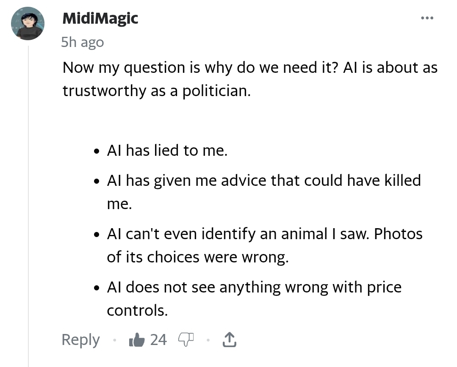The height and width of the screenshot is (367, 457).
Task: Click the lone "me." wrapped line
Action: [x=119, y=204]
